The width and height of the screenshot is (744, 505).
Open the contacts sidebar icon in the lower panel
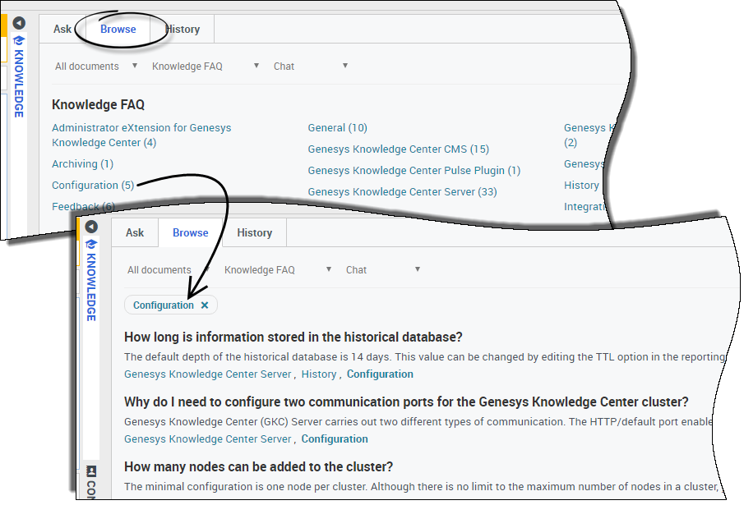pos(91,471)
